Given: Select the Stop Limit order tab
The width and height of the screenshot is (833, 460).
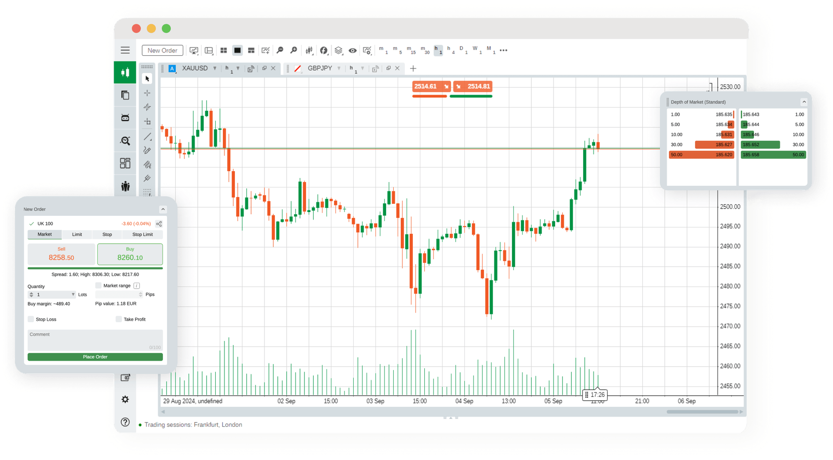Looking at the screenshot, I should pyautogui.click(x=142, y=234).
